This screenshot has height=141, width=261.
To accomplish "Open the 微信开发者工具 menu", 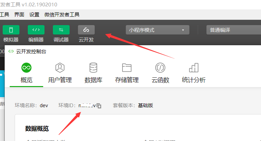I will click(62, 15).
